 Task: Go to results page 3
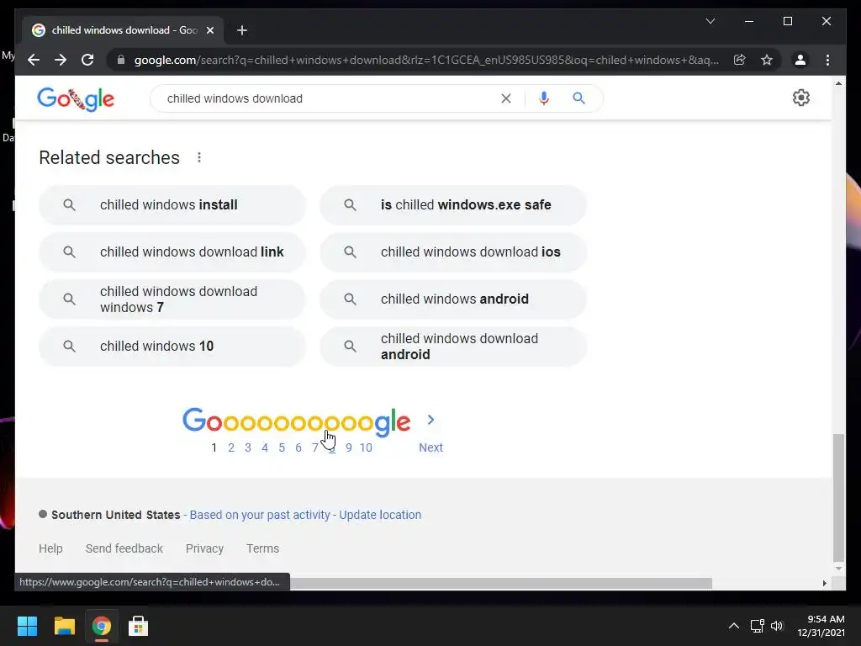[x=248, y=447]
